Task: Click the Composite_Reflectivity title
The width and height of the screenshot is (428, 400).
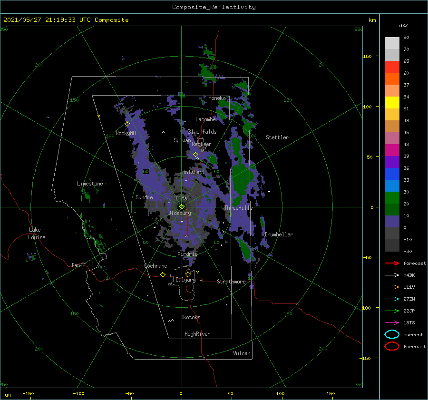Action: (214, 7)
